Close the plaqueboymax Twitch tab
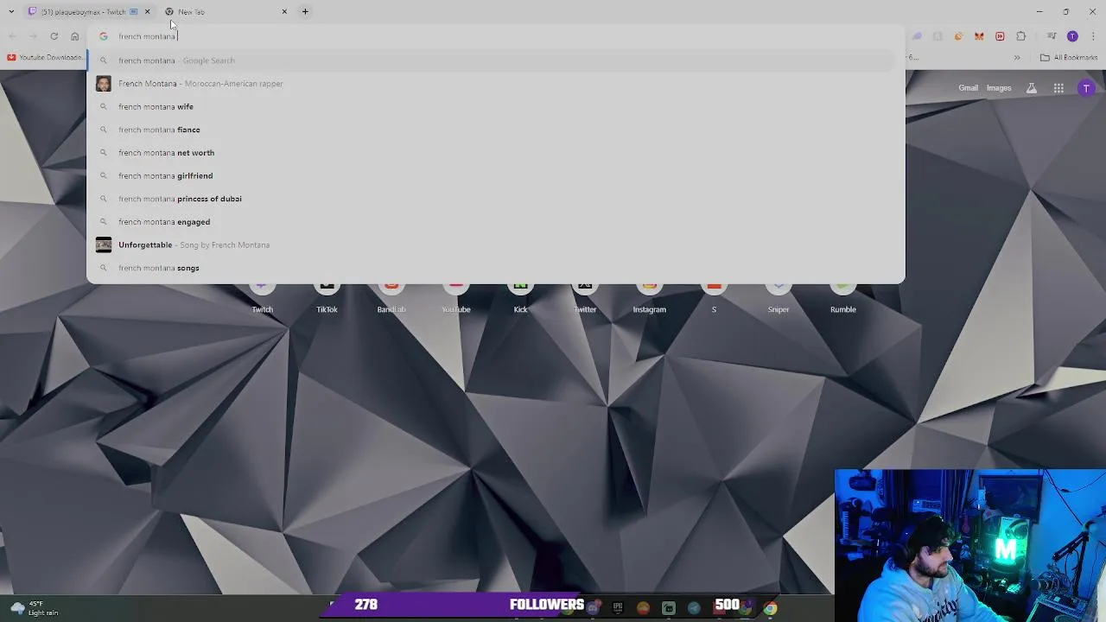The height and width of the screenshot is (622, 1106). 147,11
